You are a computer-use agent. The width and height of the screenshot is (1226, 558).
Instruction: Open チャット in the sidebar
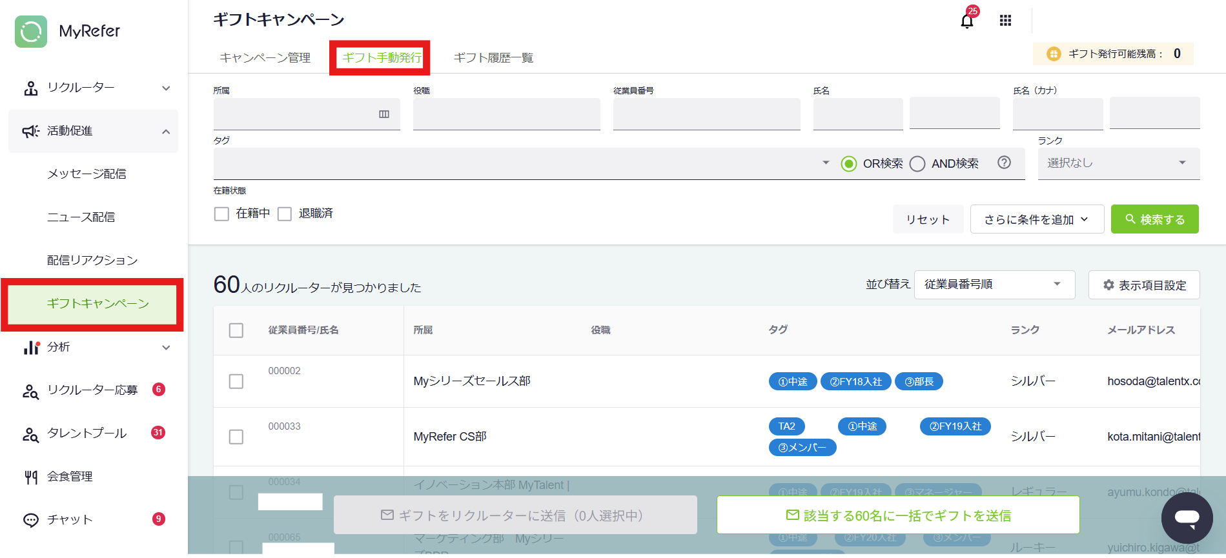[70, 520]
